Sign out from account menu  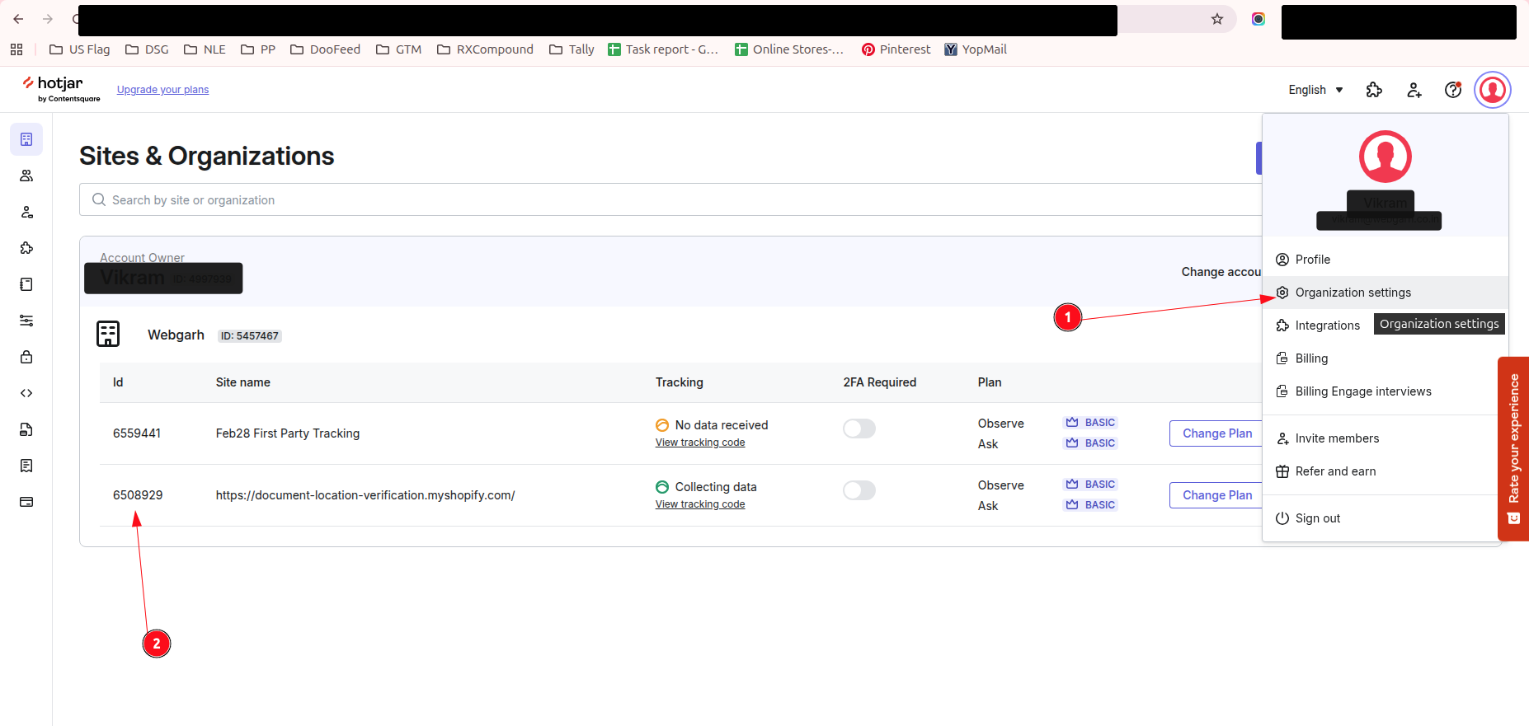coord(1386,518)
